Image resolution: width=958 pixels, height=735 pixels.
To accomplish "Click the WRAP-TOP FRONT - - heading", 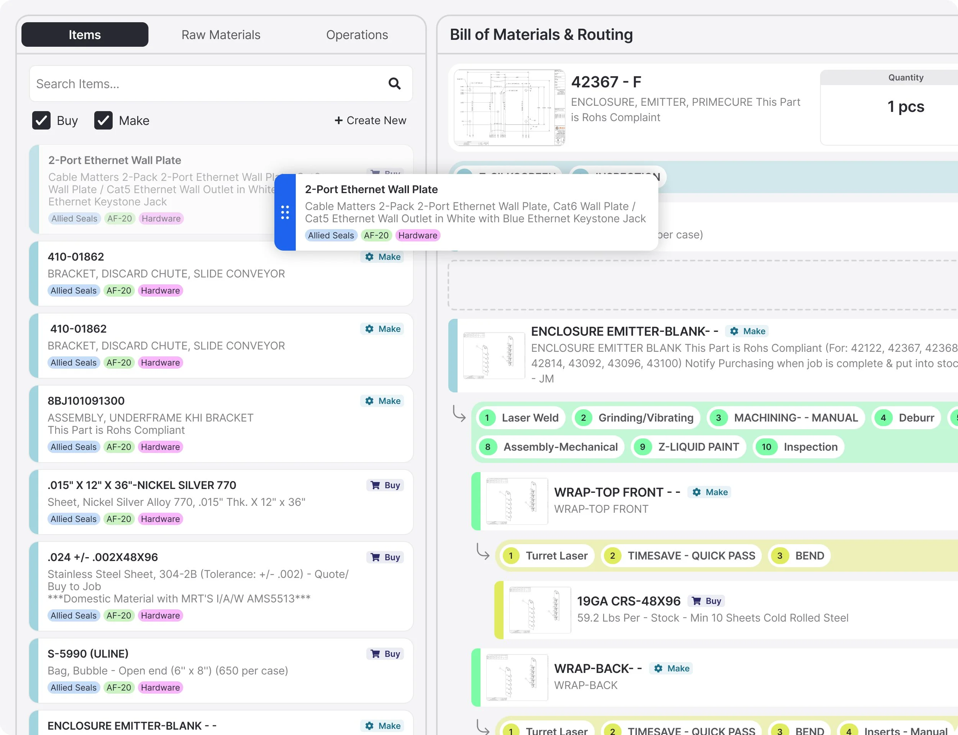I will [617, 492].
